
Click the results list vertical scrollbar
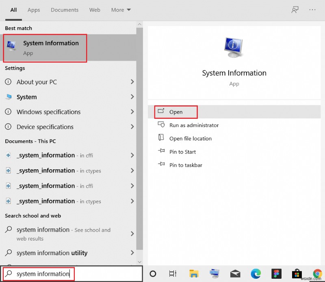[140, 142]
